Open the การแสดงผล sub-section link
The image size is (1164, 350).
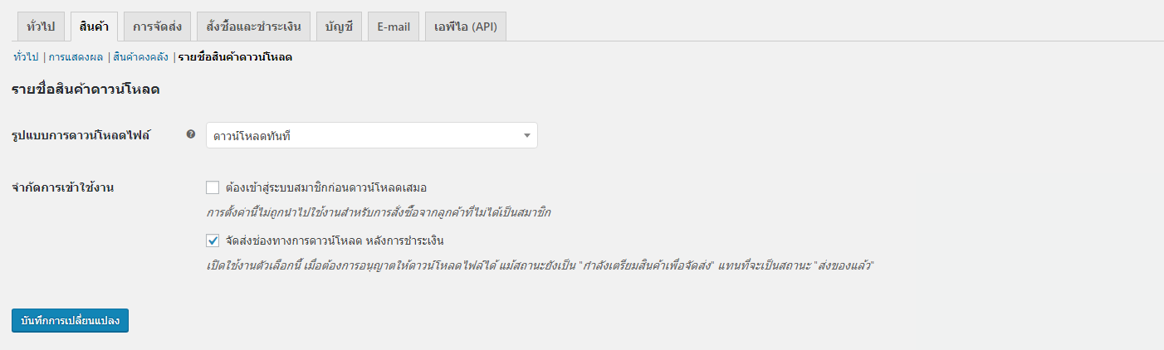(76, 57)
